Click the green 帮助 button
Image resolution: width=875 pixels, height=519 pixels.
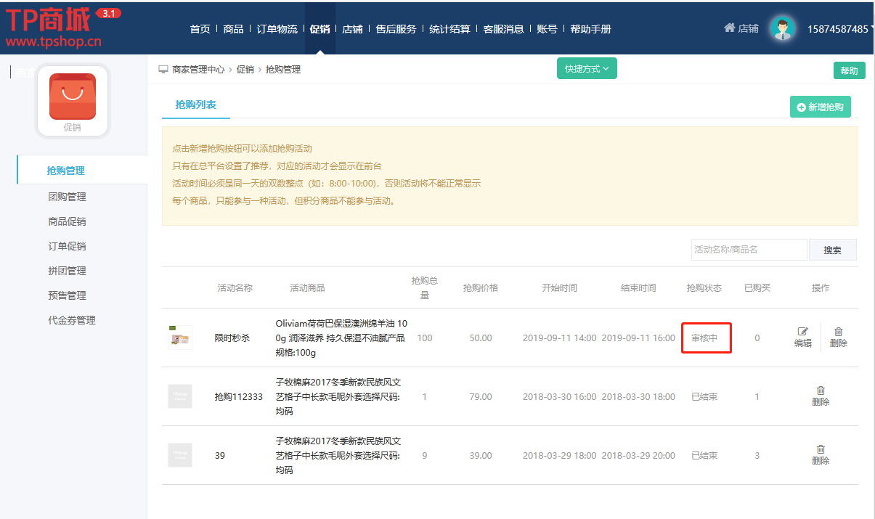click(x=849, y=70)
